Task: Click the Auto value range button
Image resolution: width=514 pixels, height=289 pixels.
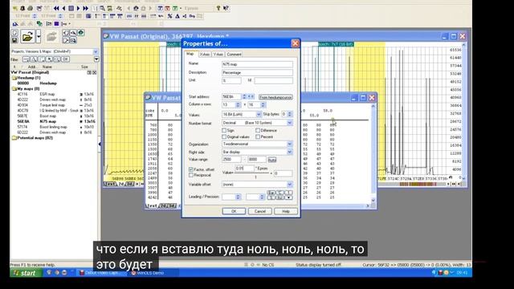Action: pyautogui.click(x=272, y=160)
